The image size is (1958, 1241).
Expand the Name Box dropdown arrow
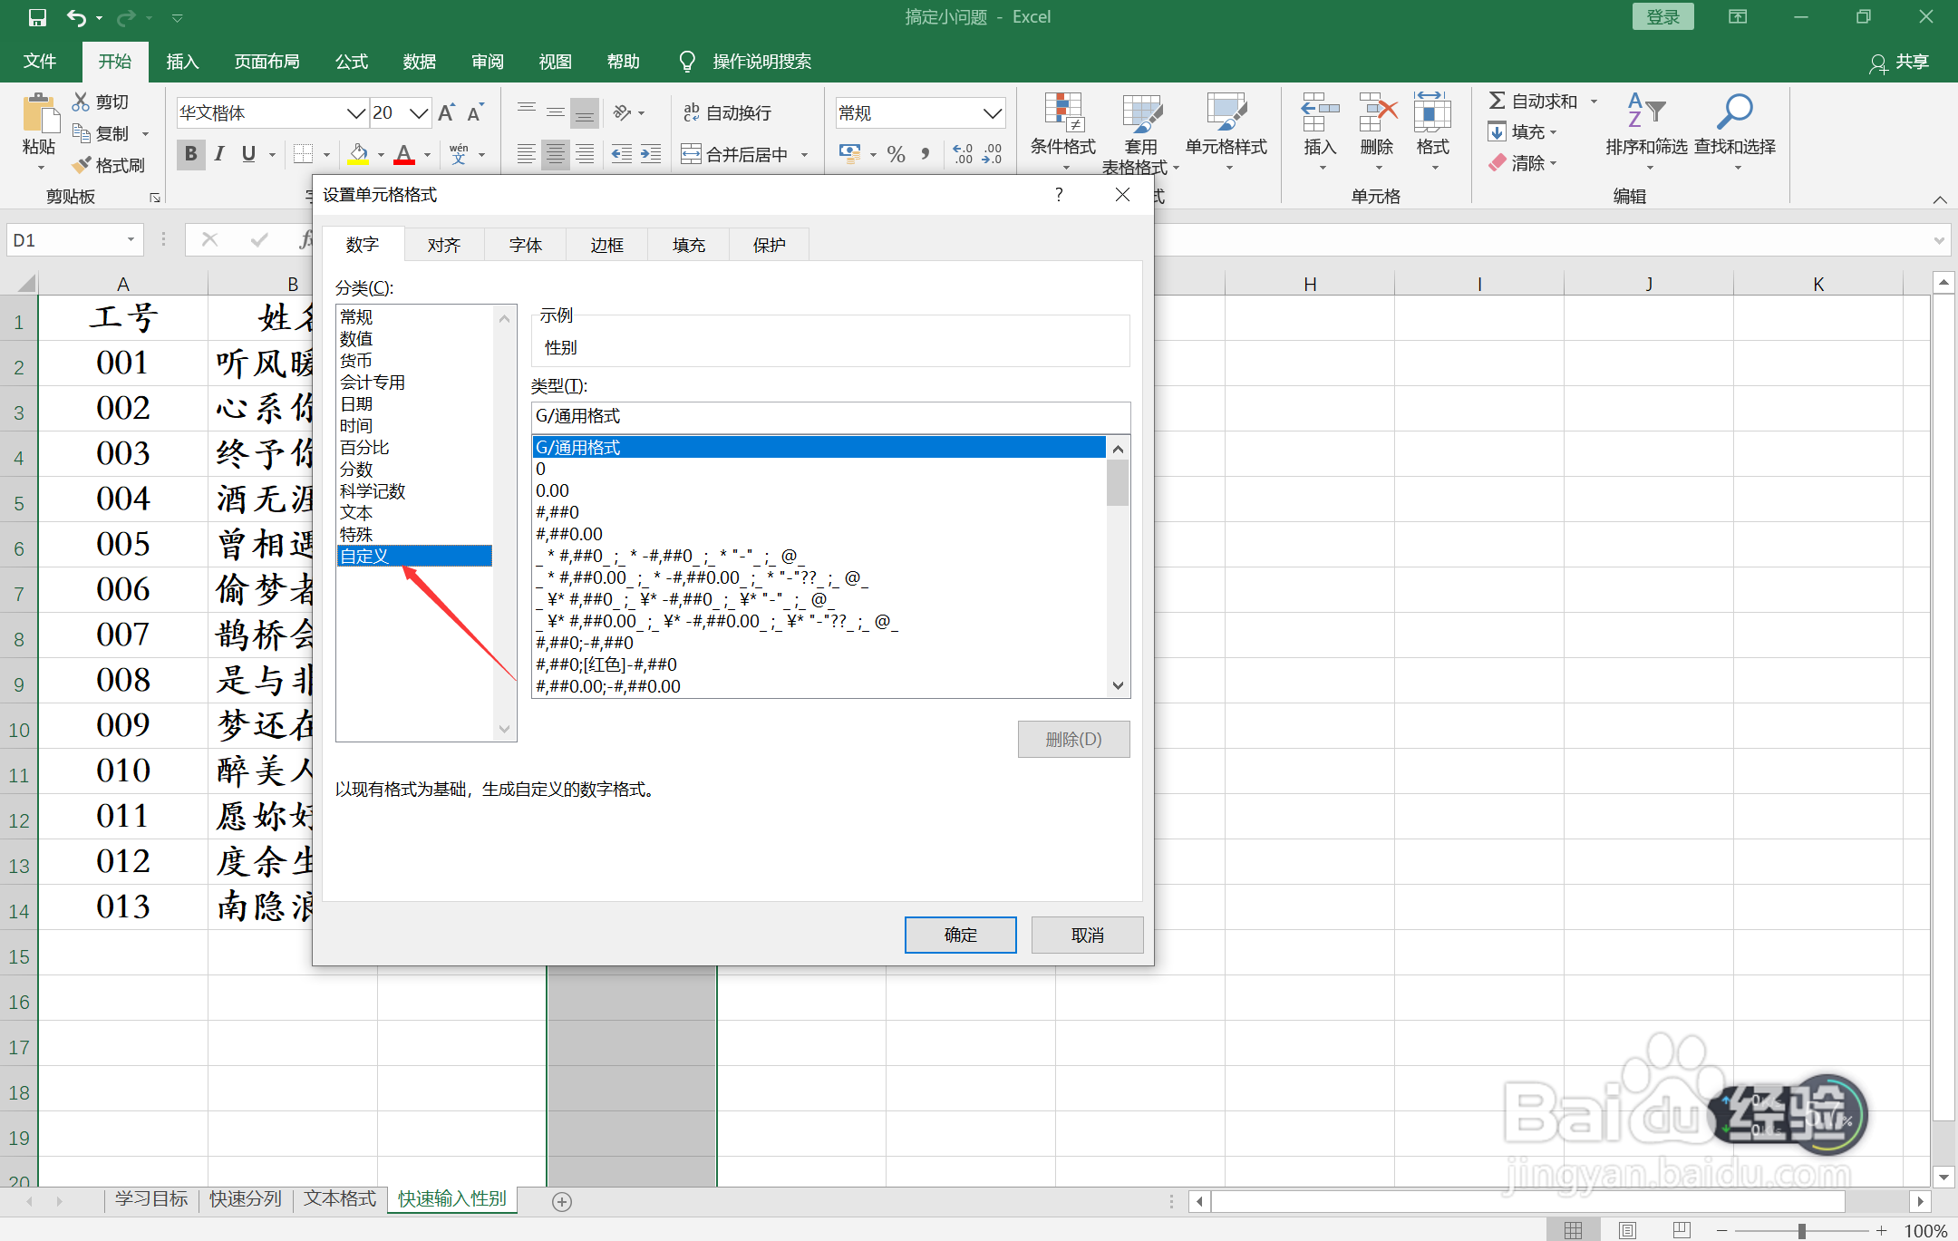[131, 240]
